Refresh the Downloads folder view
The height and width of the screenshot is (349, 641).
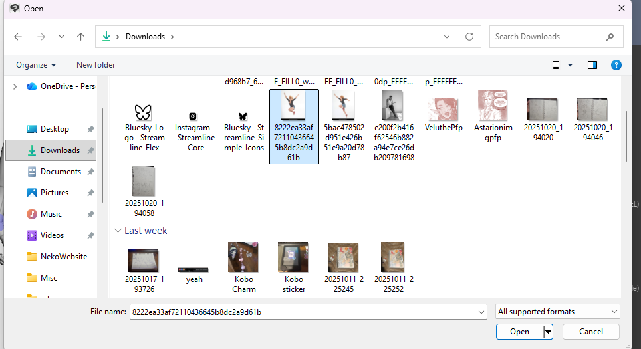click(469, 37)
